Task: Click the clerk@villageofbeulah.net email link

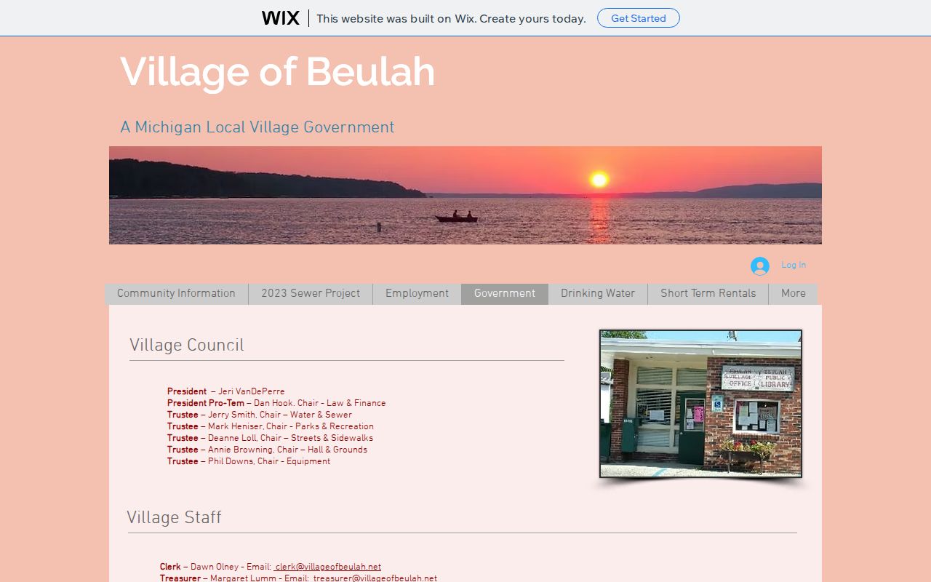Action: (x=327, y=567)
